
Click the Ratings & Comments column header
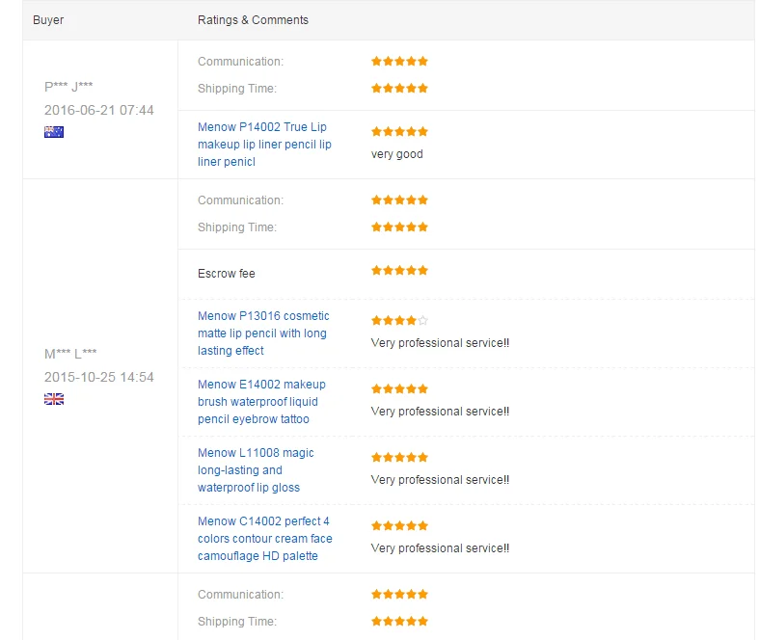point(253,20)
